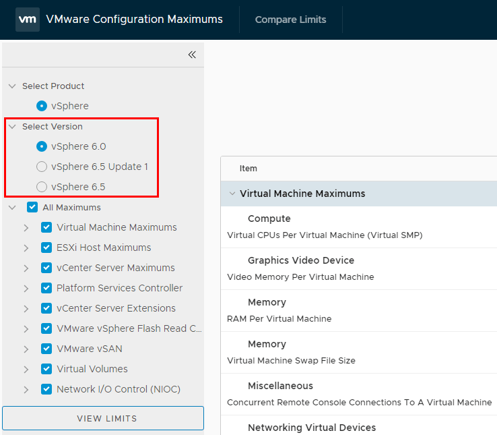Expand vCenter Server Extensions tree node
Screen dimensions: 497x435
[x=26, y=309]
